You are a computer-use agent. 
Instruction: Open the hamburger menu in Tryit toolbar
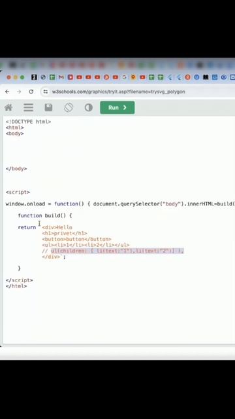pyautogui.click(x=28, y=107)
